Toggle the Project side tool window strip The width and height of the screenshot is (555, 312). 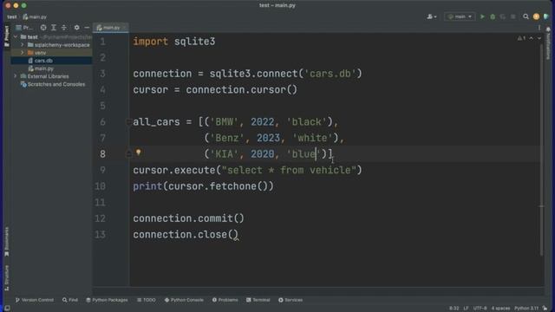click(6, 36)
